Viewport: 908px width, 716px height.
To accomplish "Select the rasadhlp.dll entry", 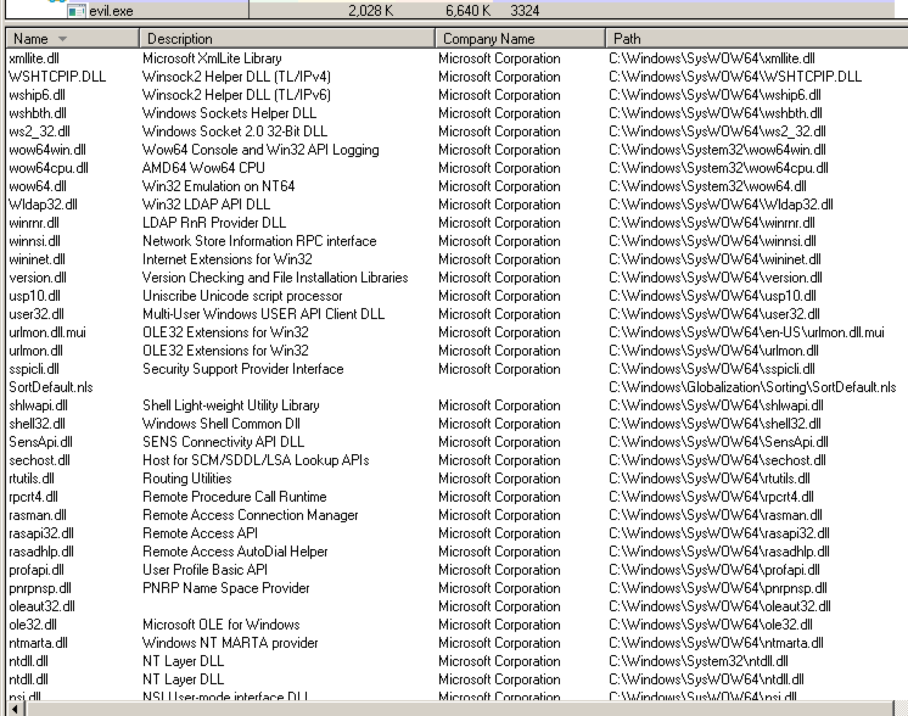I will [x=41, y=552].
